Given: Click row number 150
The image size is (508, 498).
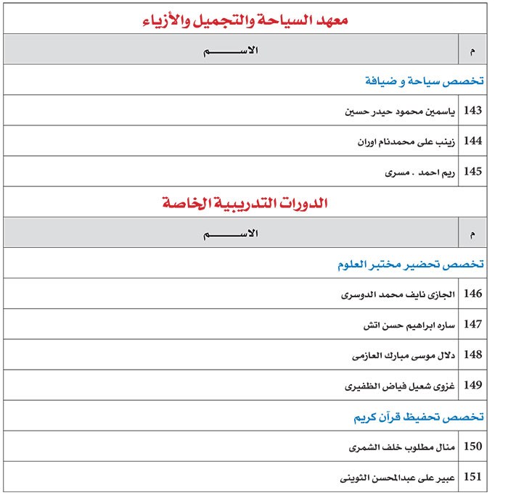Looking at the screenshot, I should click(472, 446).
